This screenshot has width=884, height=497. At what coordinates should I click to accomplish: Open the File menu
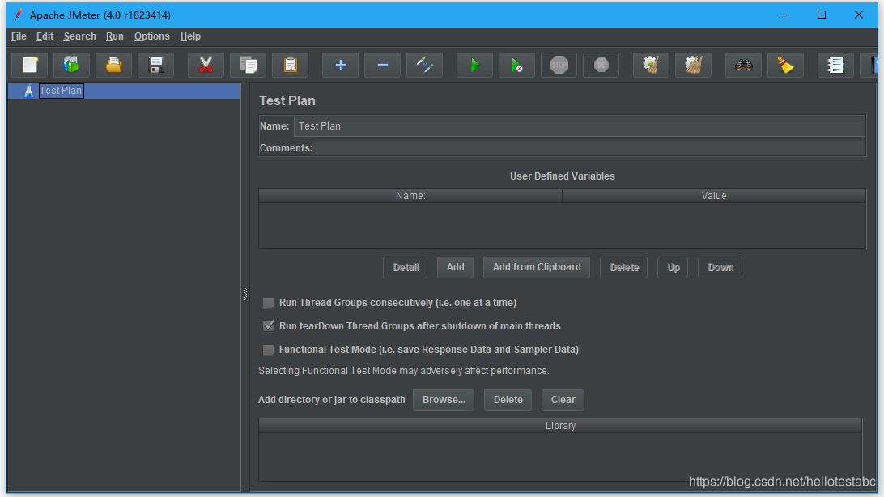[19, 36]
